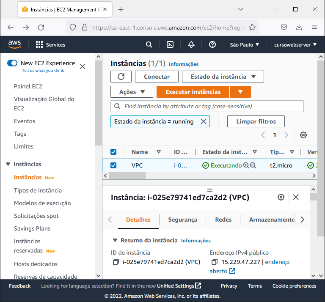Click zoom-in filter icon beside Executando
The image size is (325, 302).
(246, 165)
